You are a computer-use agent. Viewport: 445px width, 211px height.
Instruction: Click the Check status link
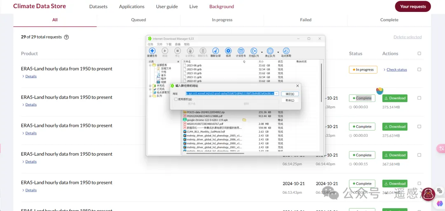(x=397, y=69)
